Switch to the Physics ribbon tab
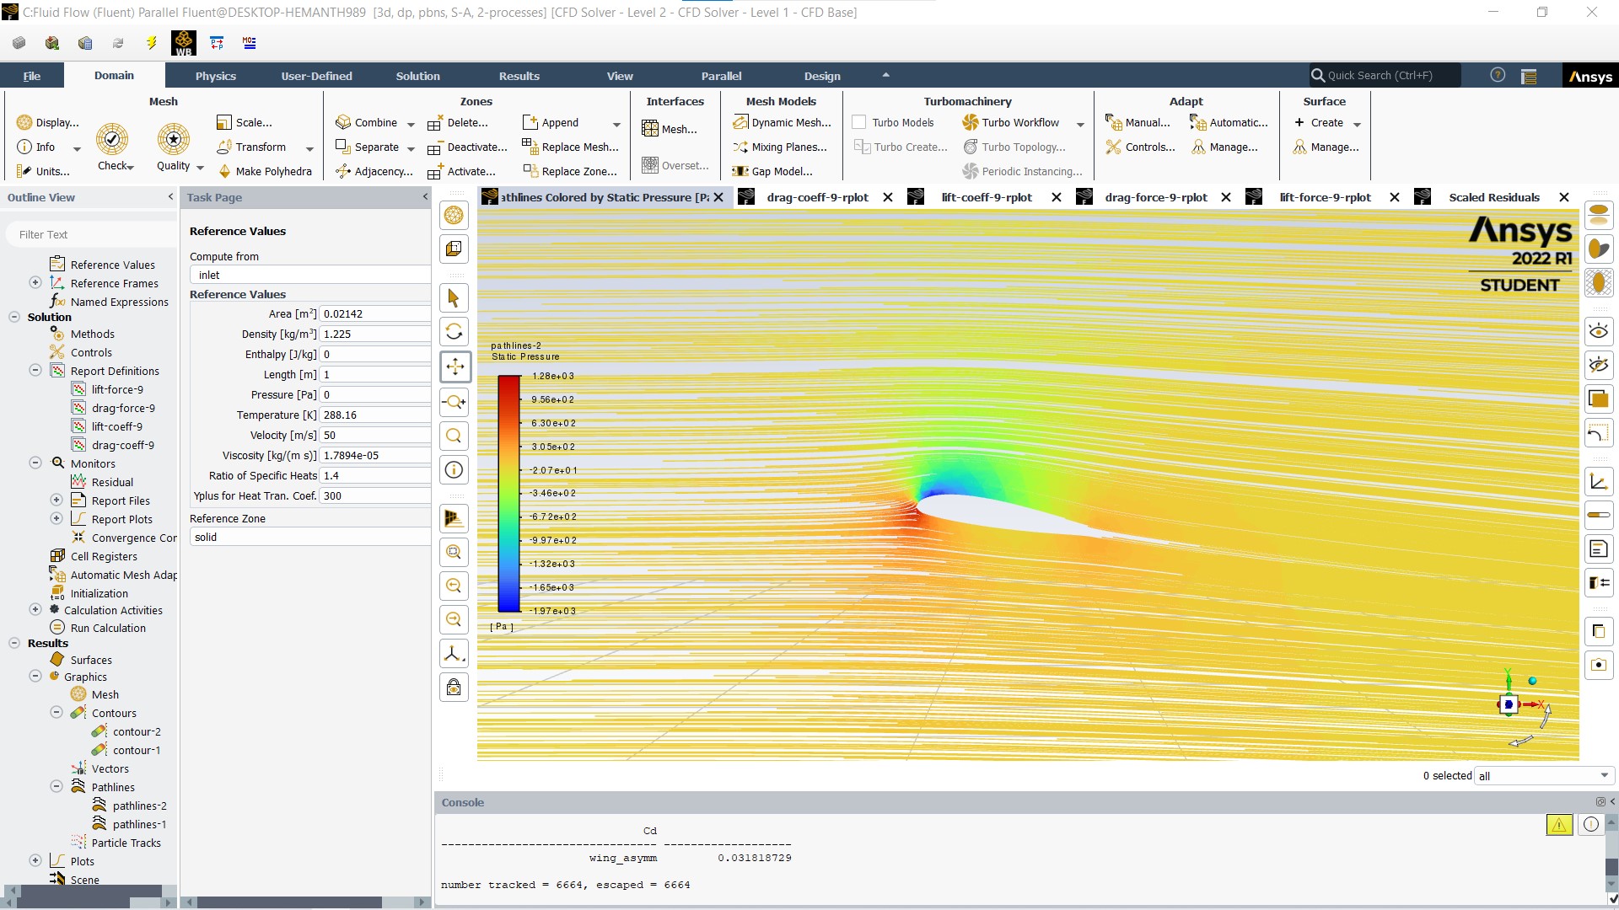Image resolution: width=1619 pixels, height=910 pixels. pyautogui.click(x=216, y=76)
